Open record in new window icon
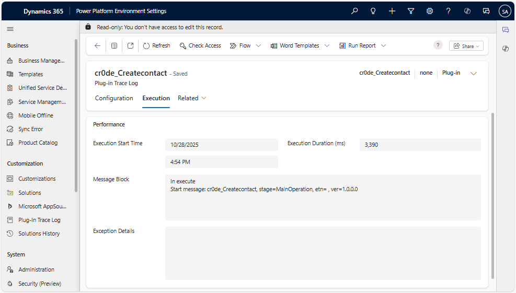The image size is (516, 293). click(130, 46)
